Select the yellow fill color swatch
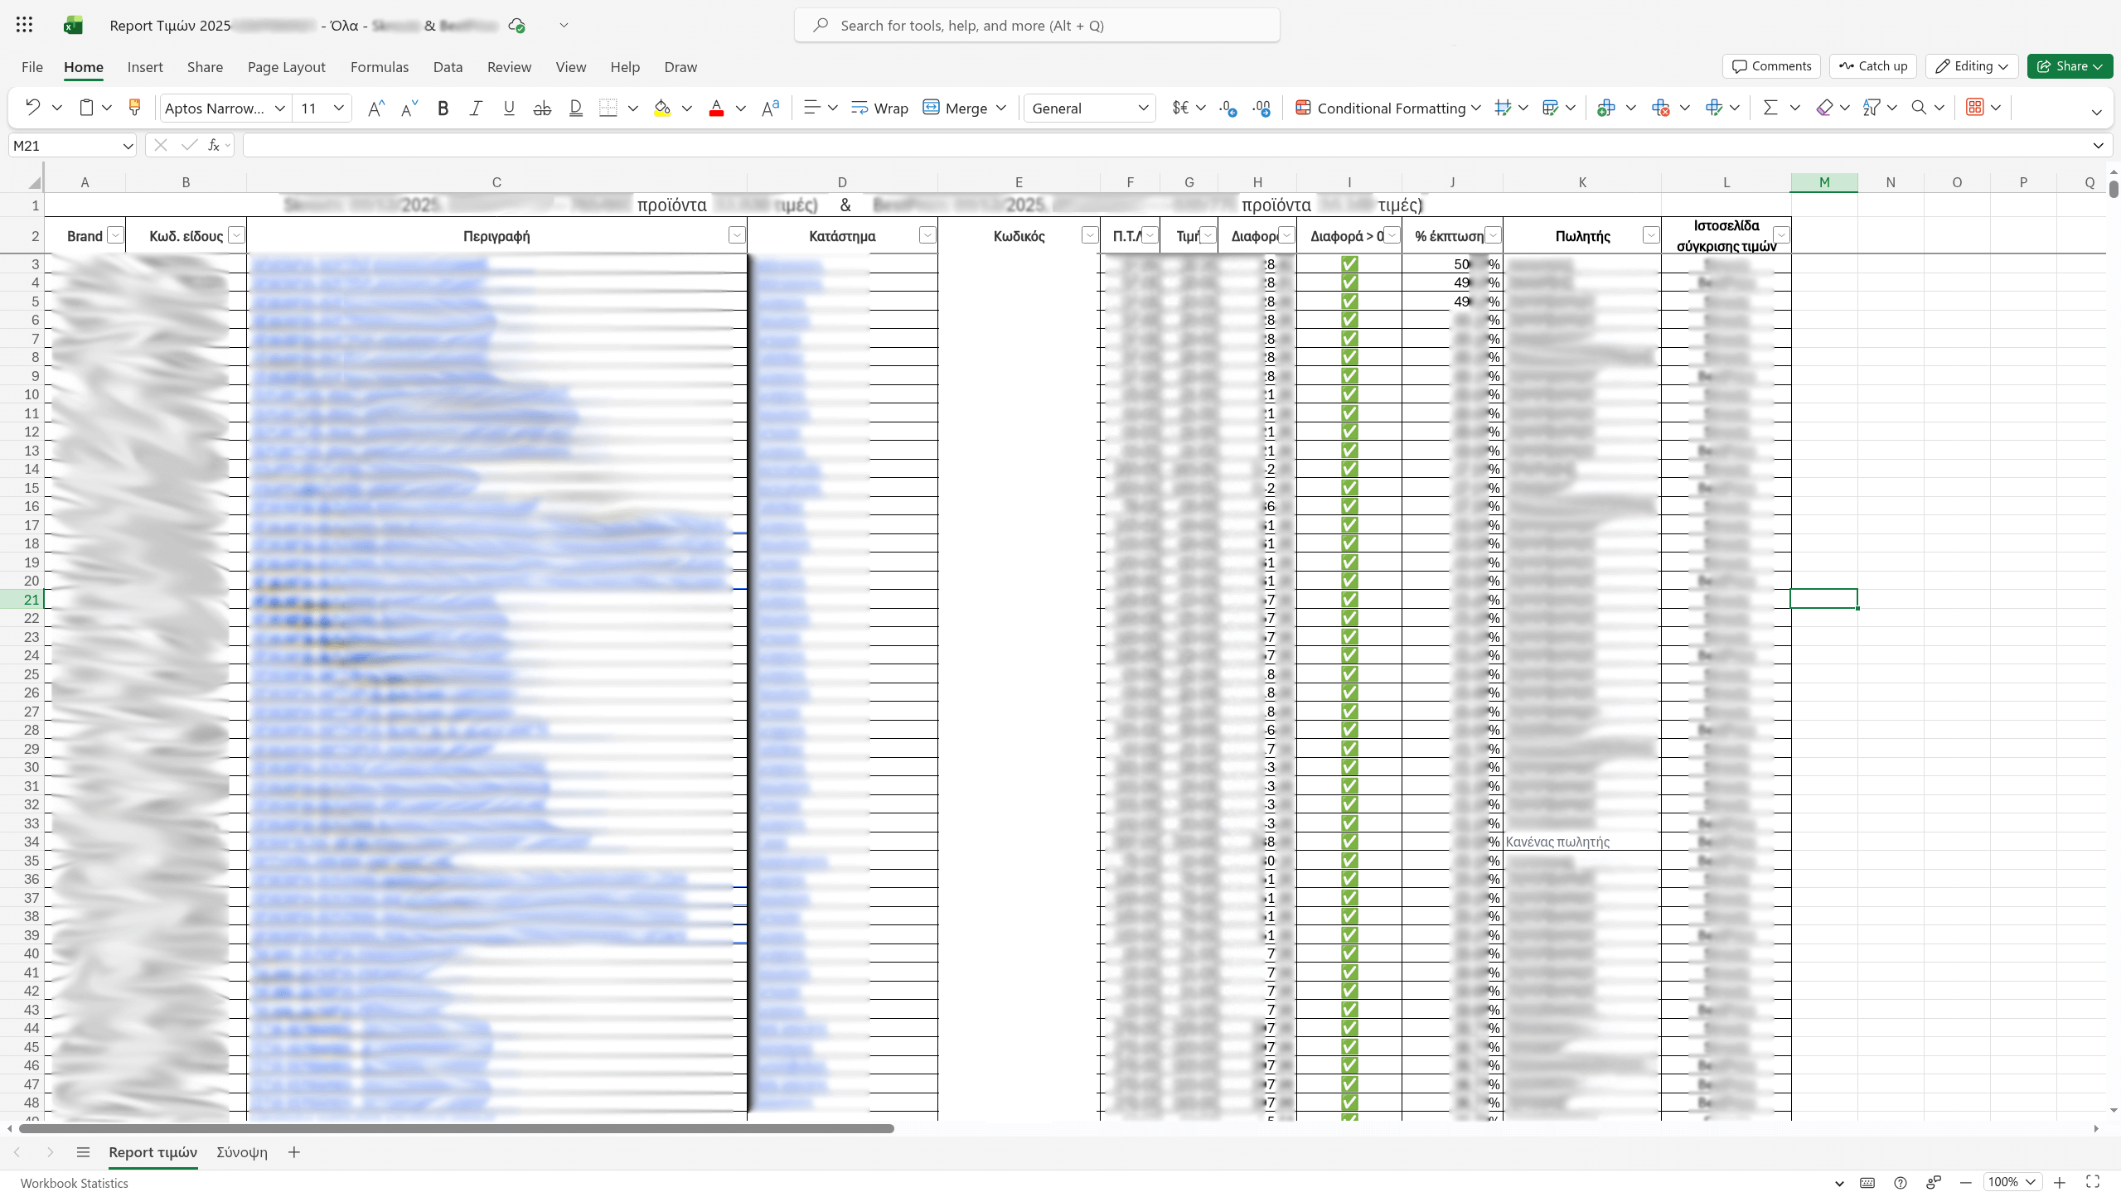The height and width of the screenshot is (1192, 2121). 661,108
